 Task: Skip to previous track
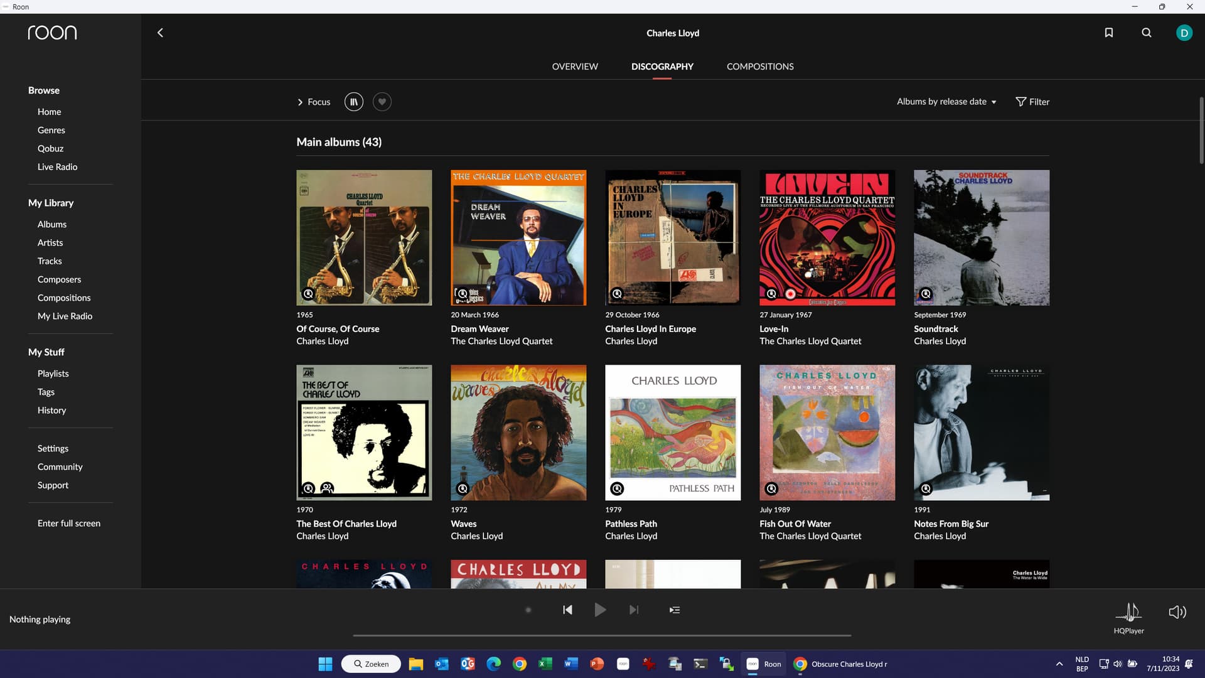(x=567, y=610)
